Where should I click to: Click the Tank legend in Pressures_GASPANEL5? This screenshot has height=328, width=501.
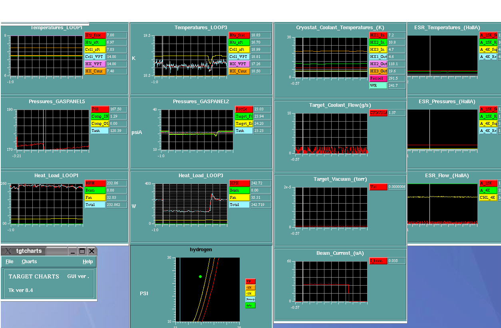(x=100, y=131)
